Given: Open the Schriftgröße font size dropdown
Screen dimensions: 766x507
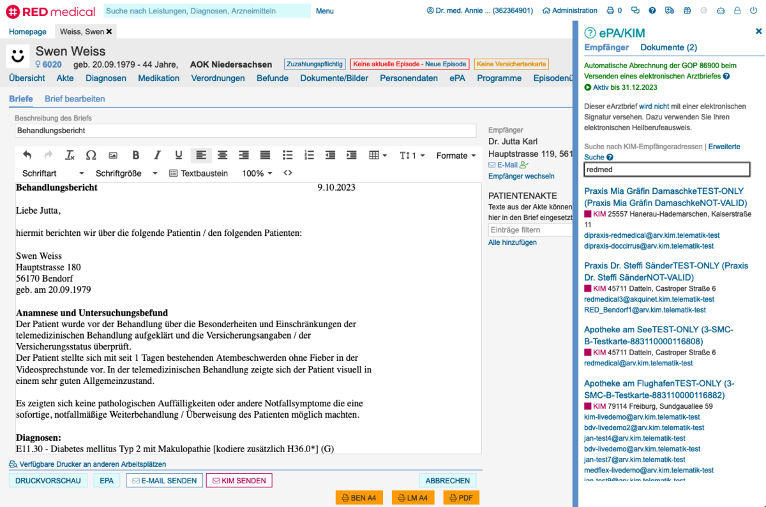Looking at the screenshot, I should pos(126,173).
